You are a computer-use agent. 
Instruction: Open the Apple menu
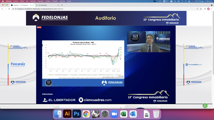point(3,1)
